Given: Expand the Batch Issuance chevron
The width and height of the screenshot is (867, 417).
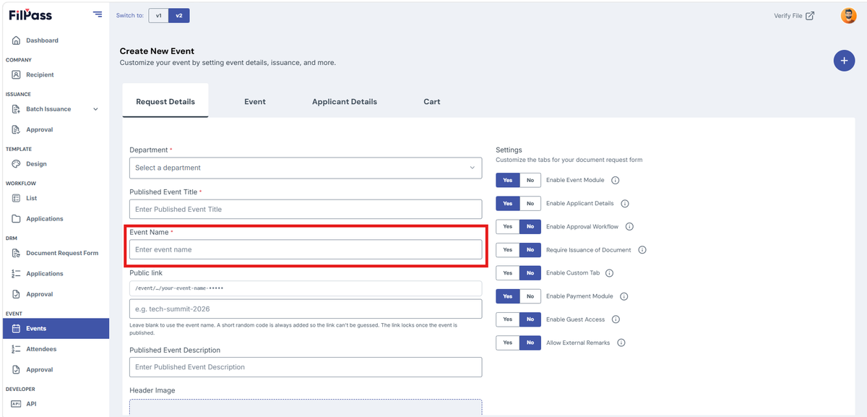Looking at the screenshot, I should tap(95, 109).
